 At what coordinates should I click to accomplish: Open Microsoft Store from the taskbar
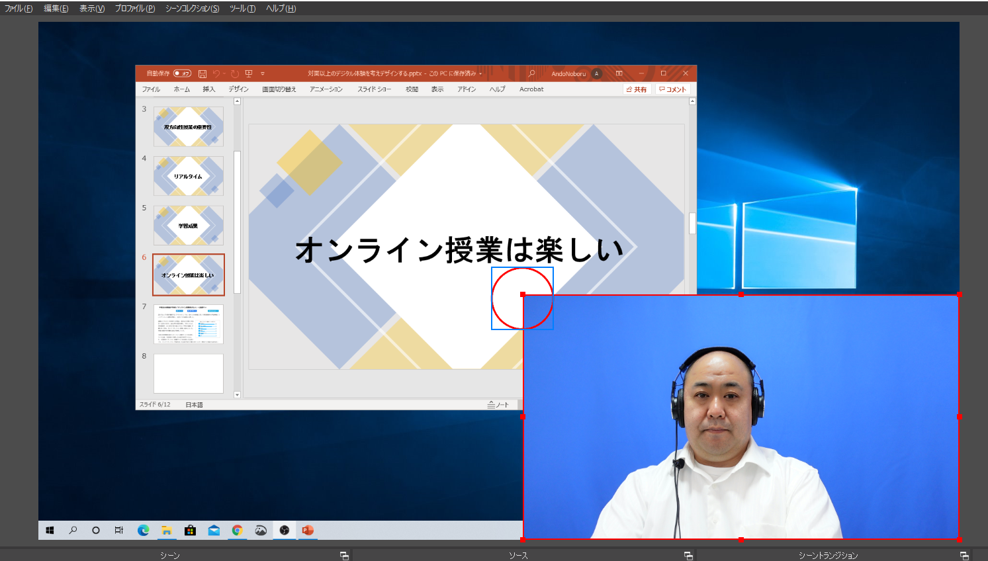pos(190,531)
